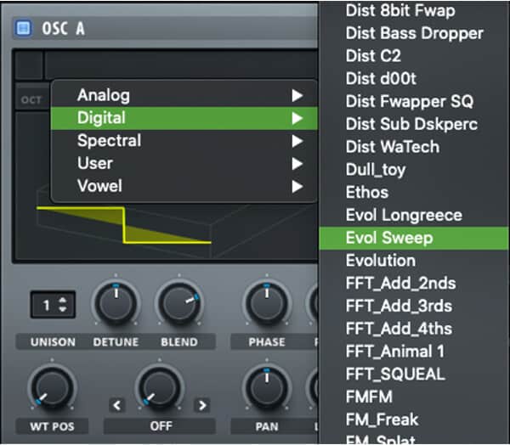Select Dist Sub Dskperc wavetable
510x445 pixels.
click(414, 124)
